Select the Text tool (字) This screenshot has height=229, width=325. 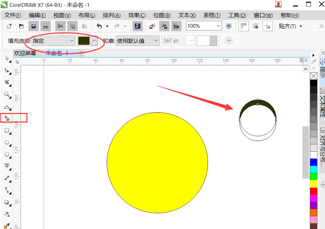(x=7, y=166)
